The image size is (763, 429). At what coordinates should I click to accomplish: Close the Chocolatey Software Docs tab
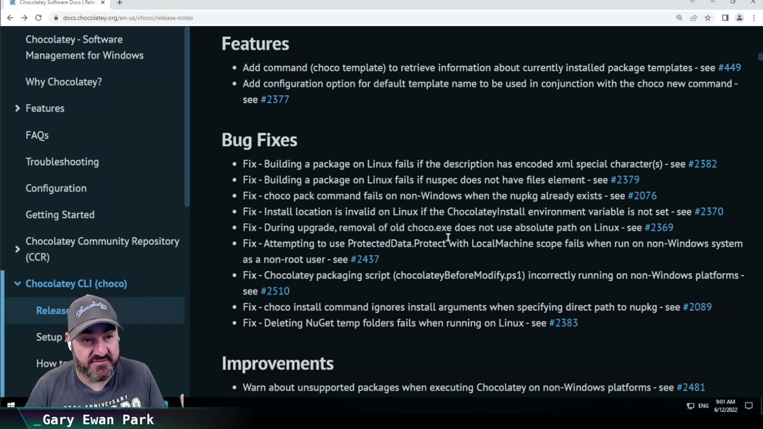[x=103, y=3]
